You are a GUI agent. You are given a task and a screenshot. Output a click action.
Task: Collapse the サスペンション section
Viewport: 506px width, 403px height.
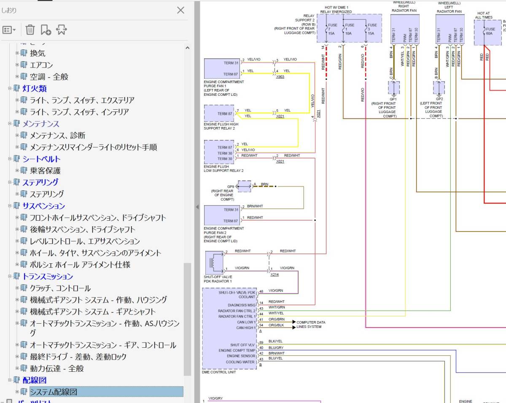10,206
